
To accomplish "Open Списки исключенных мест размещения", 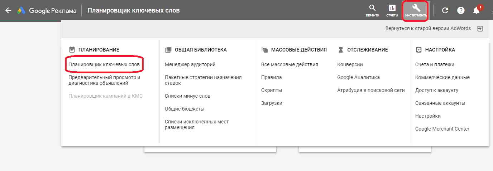I will 197,124.
